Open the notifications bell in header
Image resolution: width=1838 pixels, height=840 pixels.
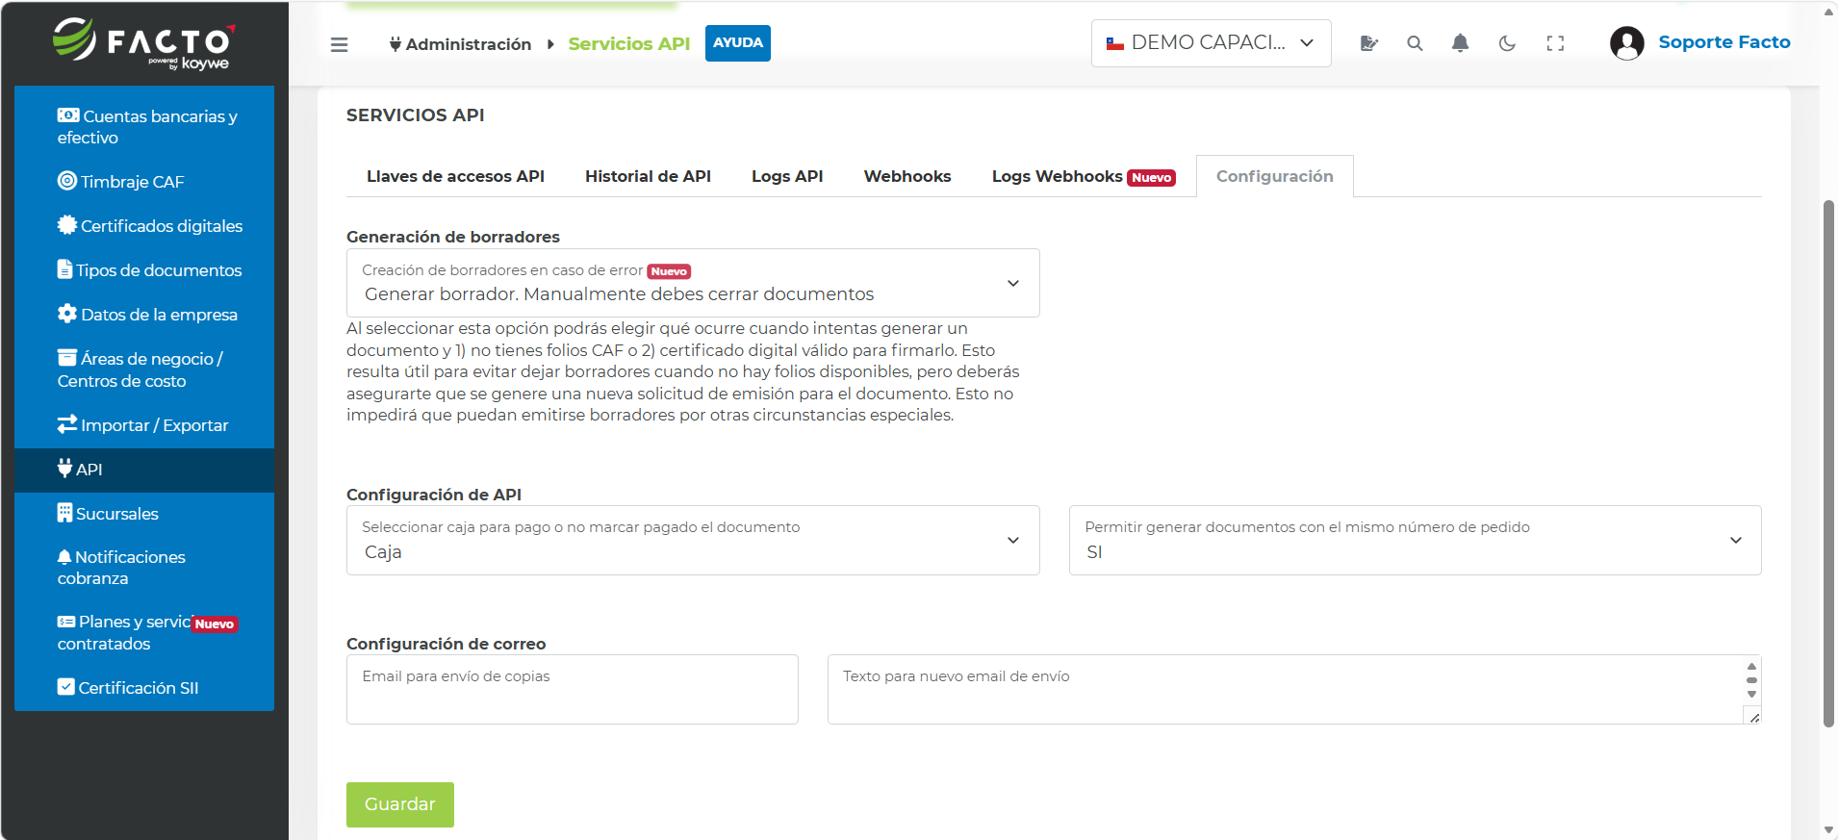click(x=1460, y=43)
